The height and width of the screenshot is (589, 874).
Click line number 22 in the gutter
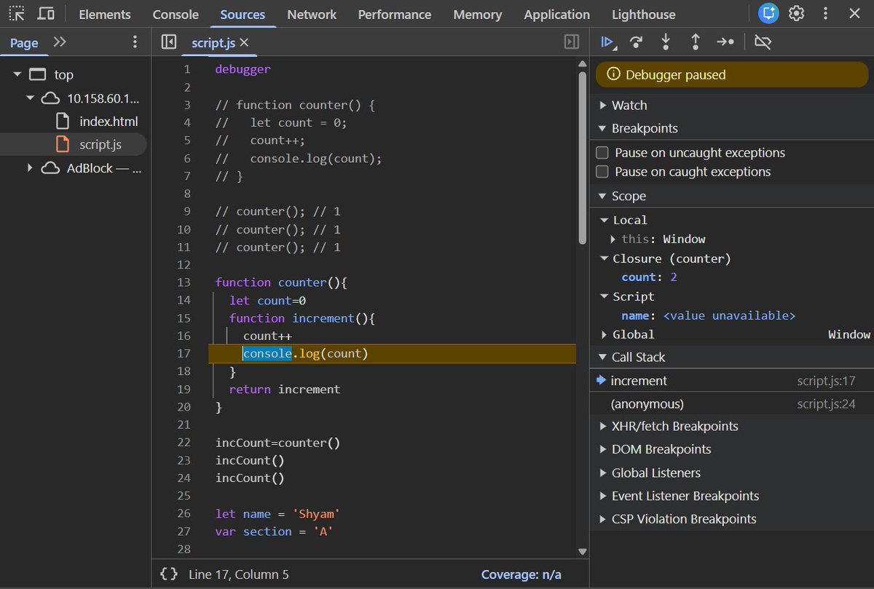pos(184,443)
